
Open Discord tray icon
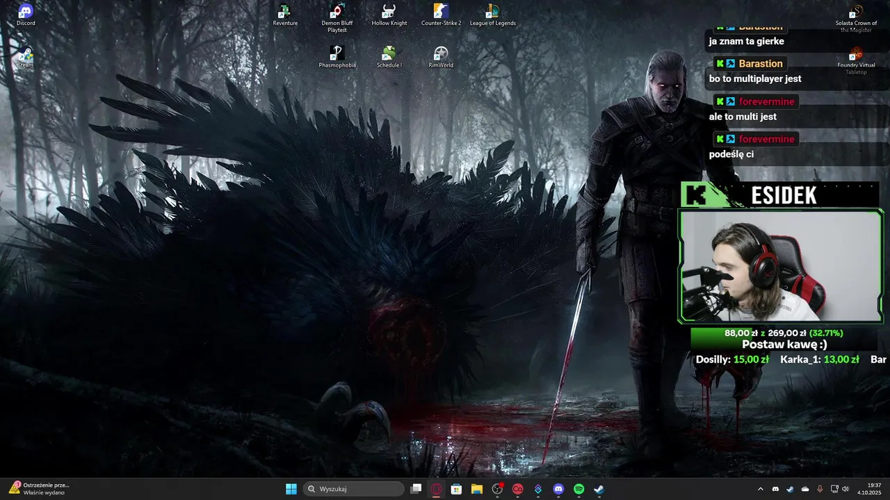[x=775, y=489]
